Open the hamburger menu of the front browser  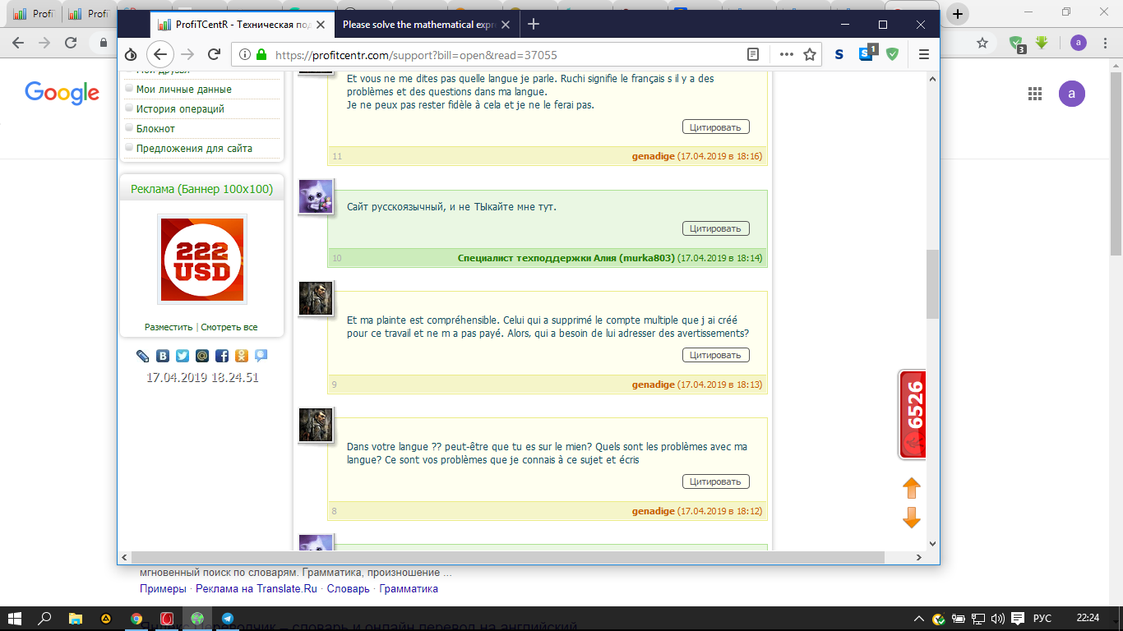click(x=924, y=54)
